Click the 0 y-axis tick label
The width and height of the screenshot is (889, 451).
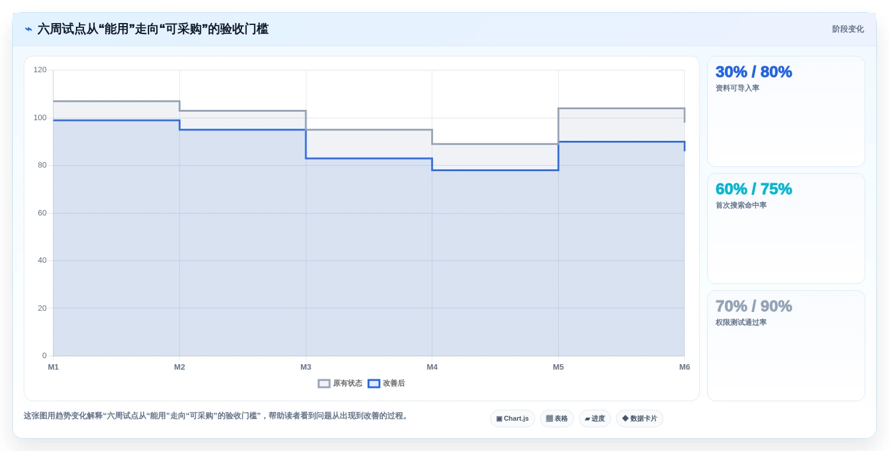pos(44,356)
